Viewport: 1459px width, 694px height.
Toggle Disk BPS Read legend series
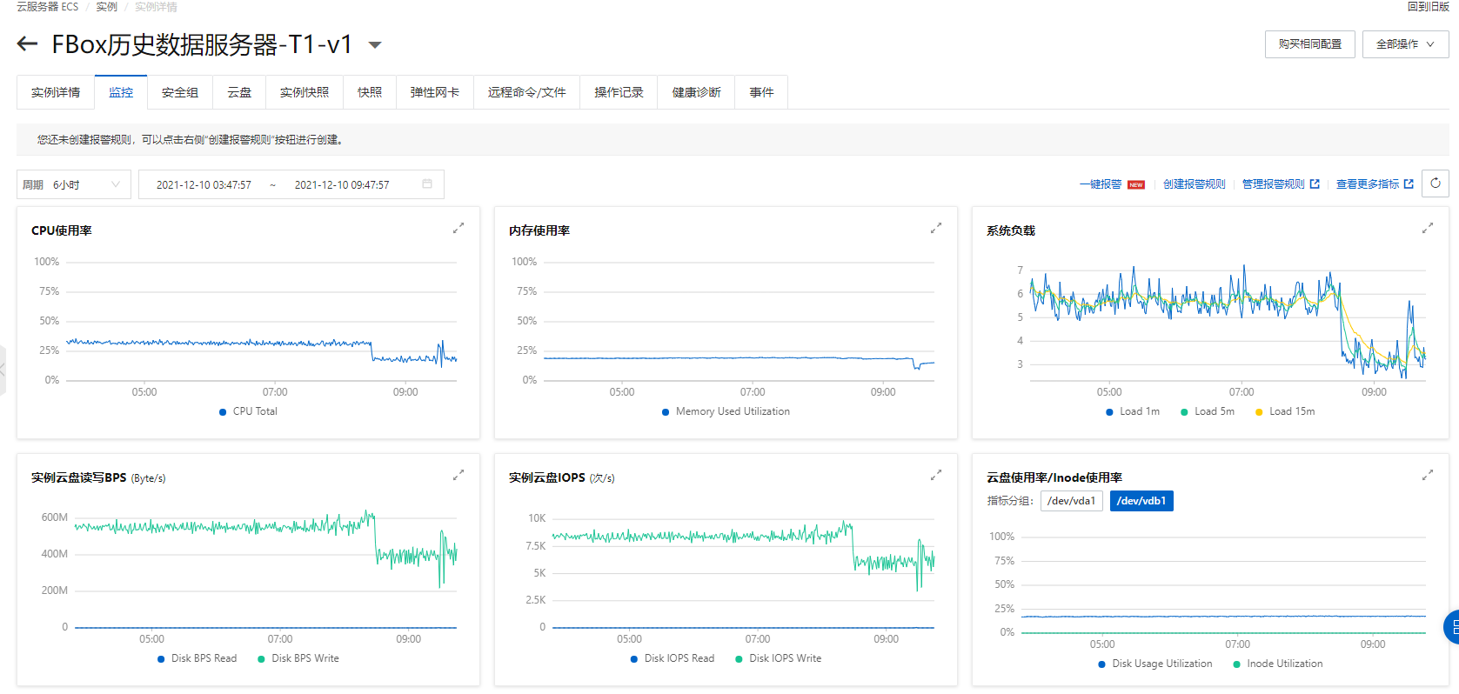197,658
